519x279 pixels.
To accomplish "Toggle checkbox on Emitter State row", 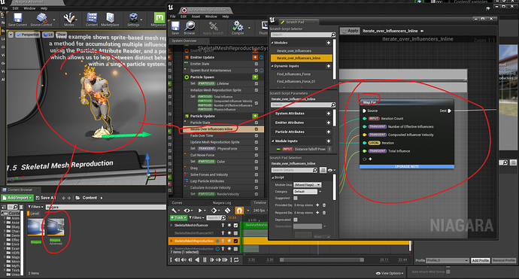I will click(x=256, y=64).
